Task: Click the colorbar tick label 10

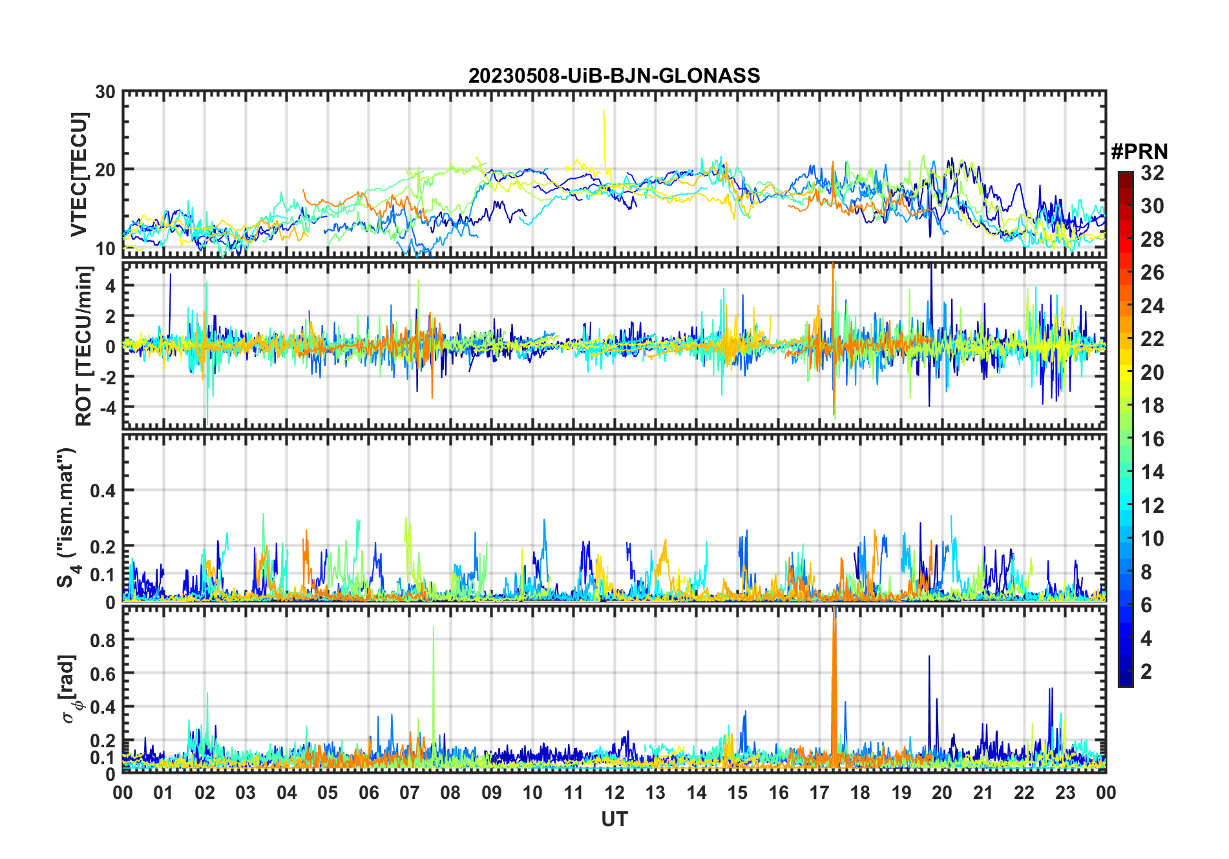Action: click(1152, 539)
